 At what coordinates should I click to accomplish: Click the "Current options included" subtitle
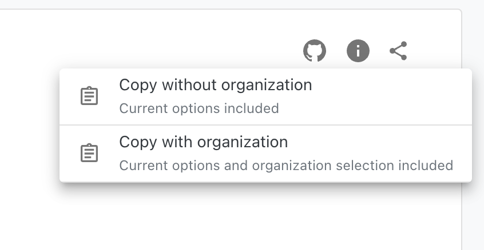(x=199, y=108)
